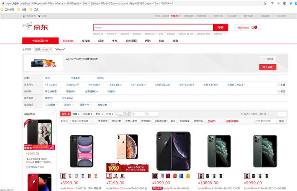Tick the 京东物流 checkbox

[96, 121]
